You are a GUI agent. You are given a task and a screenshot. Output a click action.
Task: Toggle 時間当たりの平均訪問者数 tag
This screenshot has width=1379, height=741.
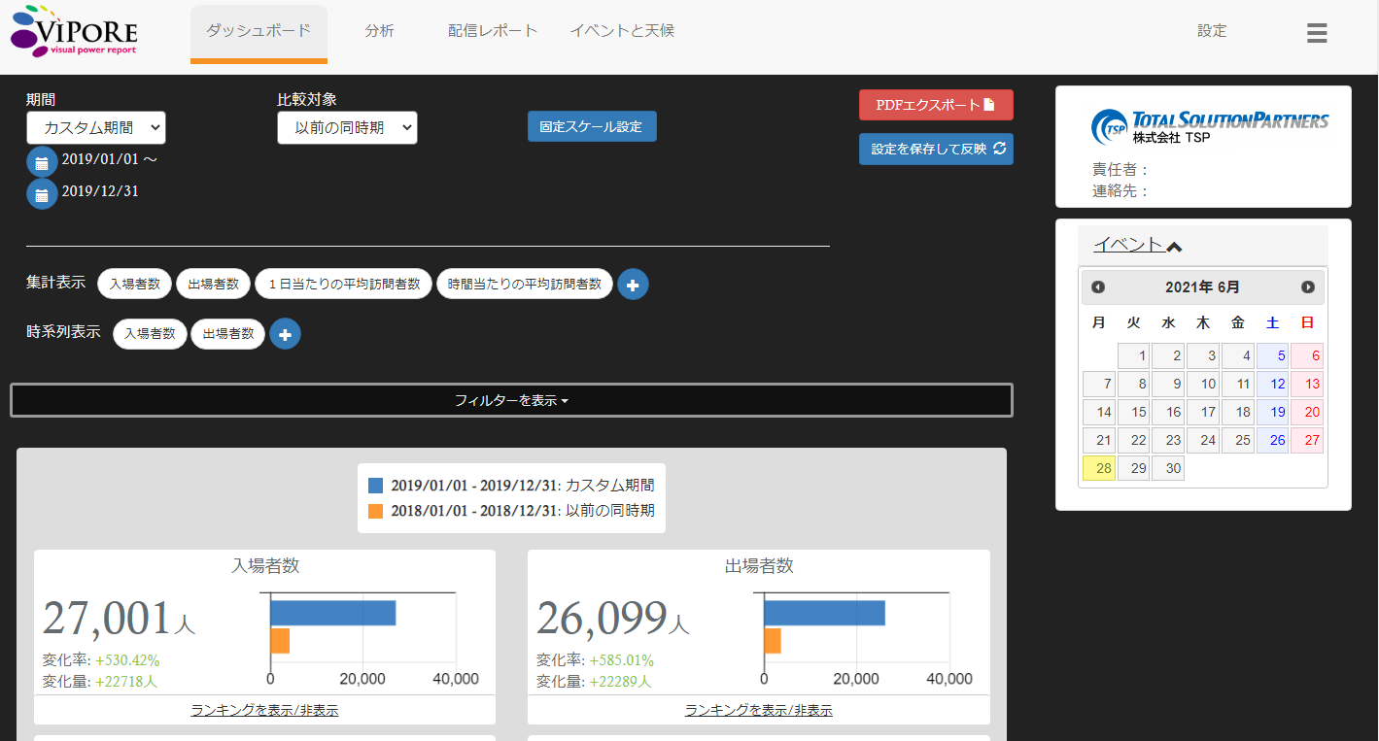525,285
